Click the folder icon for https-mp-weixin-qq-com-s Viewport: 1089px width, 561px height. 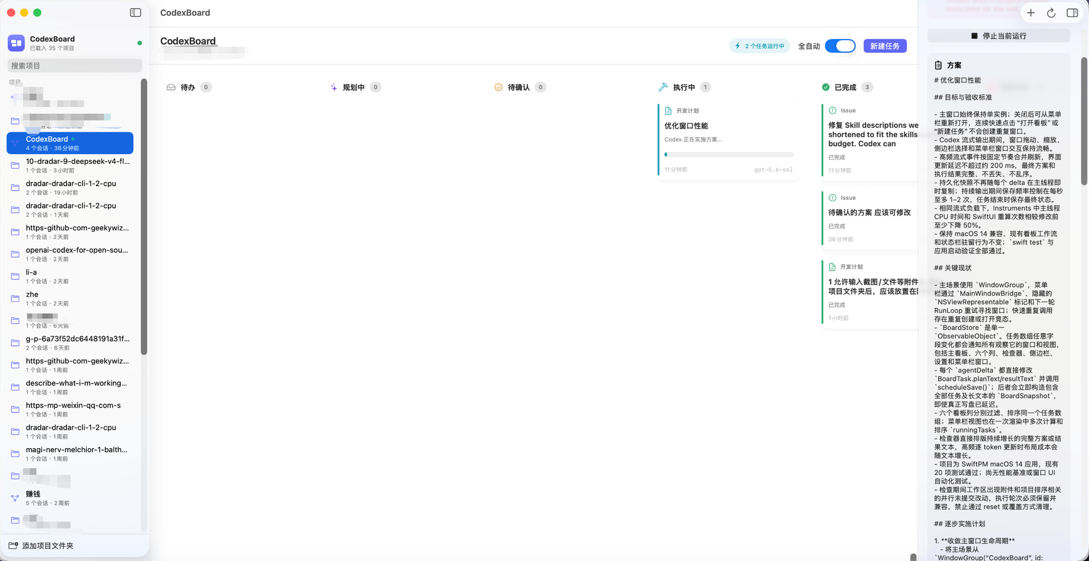click(x=15, y=410)
